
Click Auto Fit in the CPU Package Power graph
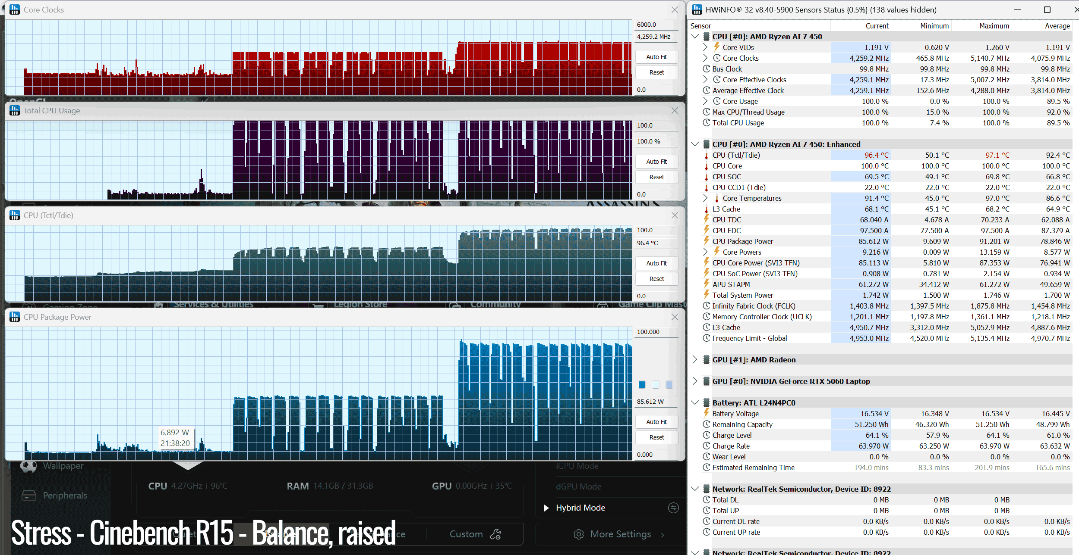point(656,422)
